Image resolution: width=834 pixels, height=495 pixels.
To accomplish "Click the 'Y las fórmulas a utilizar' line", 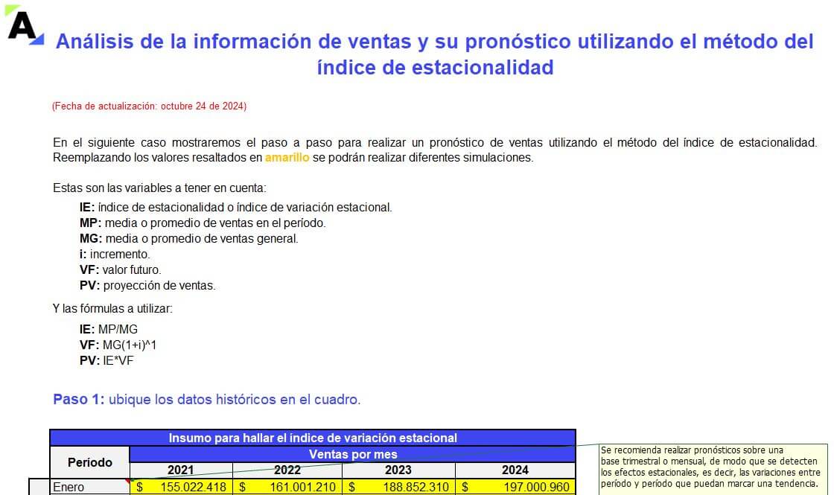I will [x=112, y=309].
